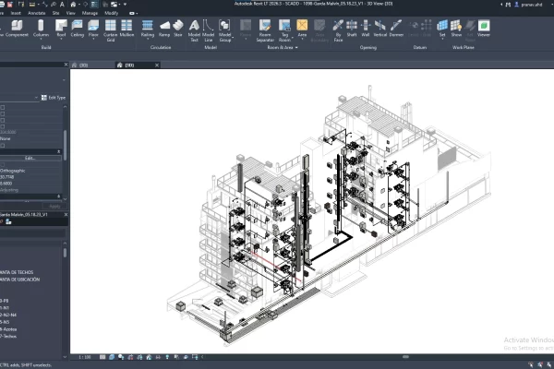Select the Vertical opening tool
The image size is (554, 369).
(380, 29)
